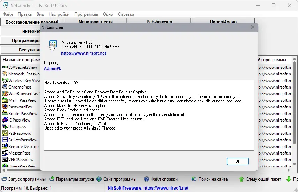The height and width of the screenshot is (192, 298).
Task: Select PstPassword row in program list
Action: 20,133
